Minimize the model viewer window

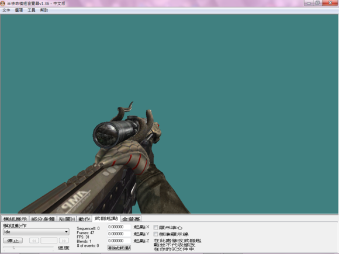click(x=309, y=3)
